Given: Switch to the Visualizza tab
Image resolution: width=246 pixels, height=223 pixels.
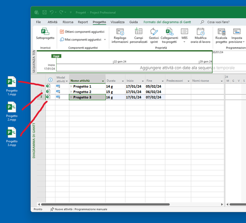Looking at the screenshot, I should (x=118, y=22).
